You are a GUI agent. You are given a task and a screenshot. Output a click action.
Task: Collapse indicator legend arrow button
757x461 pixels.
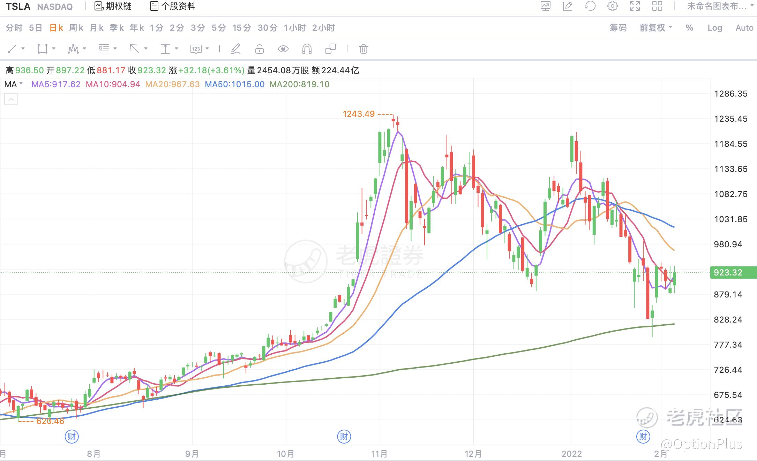pyautogui.click(x=11, y=99)
